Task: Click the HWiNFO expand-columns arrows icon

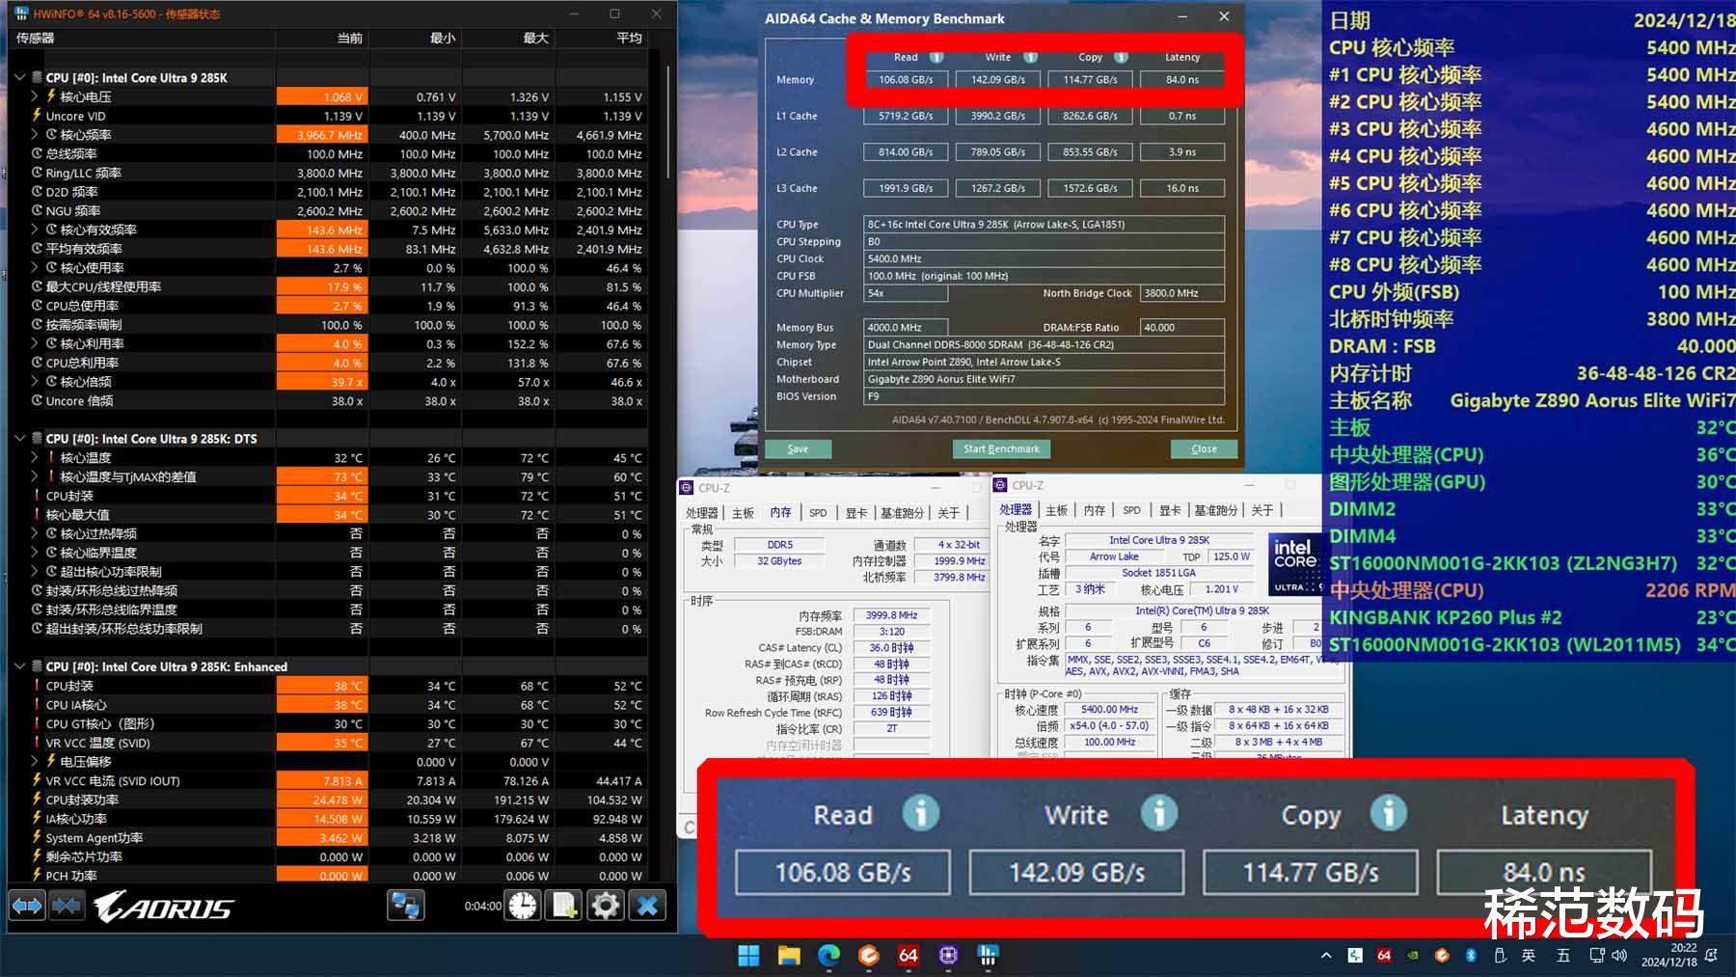Action: coord(27,906)
